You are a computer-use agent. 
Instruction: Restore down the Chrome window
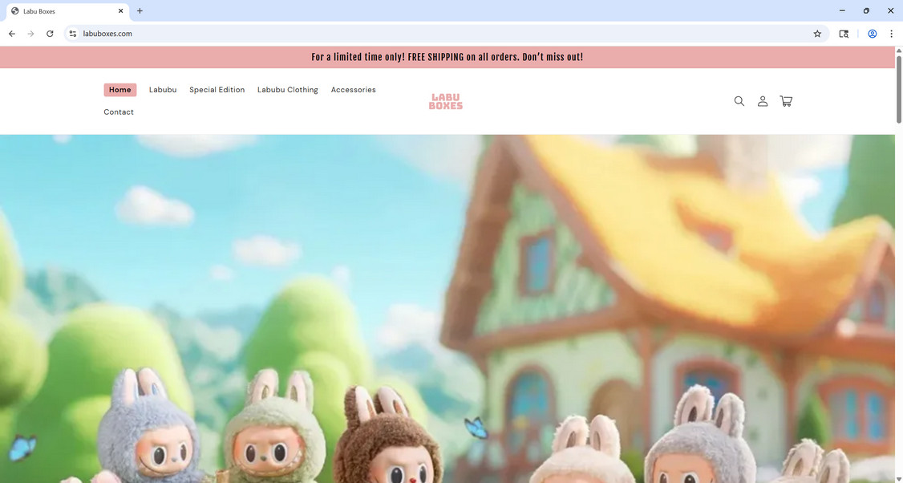866,11
